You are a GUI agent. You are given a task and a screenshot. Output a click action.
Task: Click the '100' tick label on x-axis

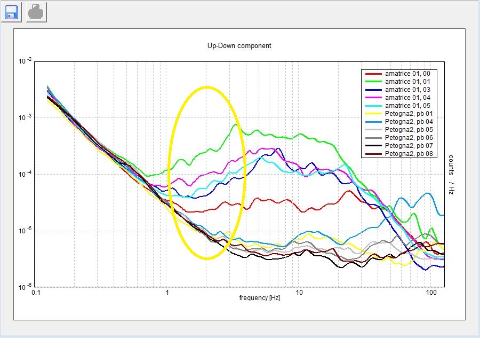point(431,293)
